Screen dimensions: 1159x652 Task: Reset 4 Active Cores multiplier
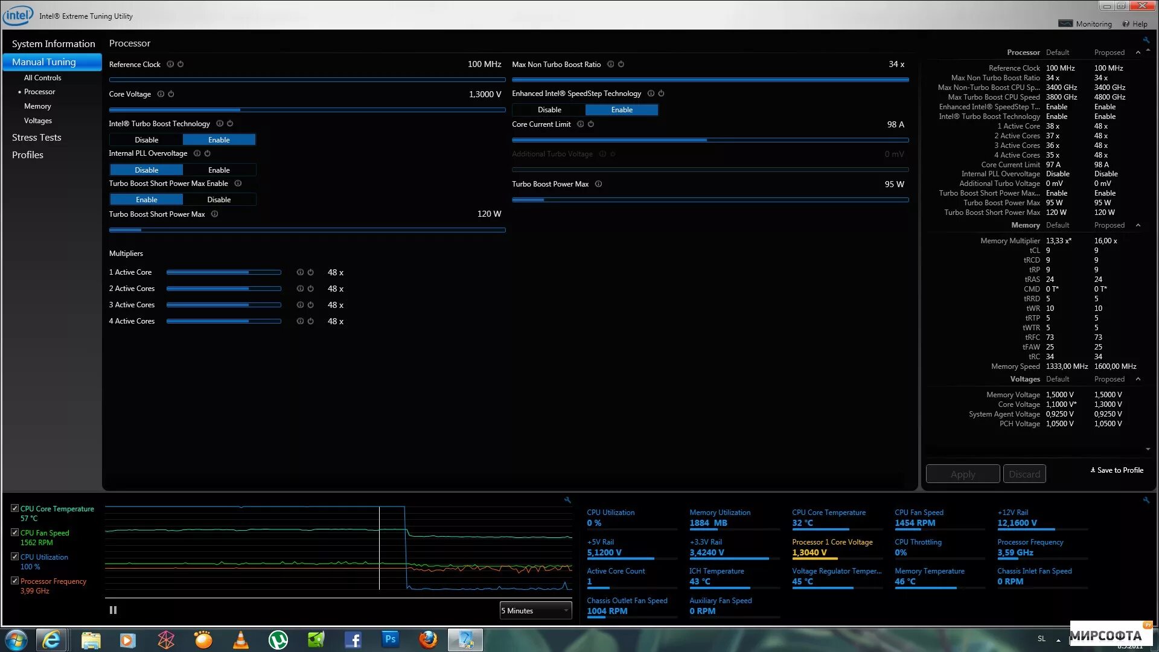click(310, 321)
